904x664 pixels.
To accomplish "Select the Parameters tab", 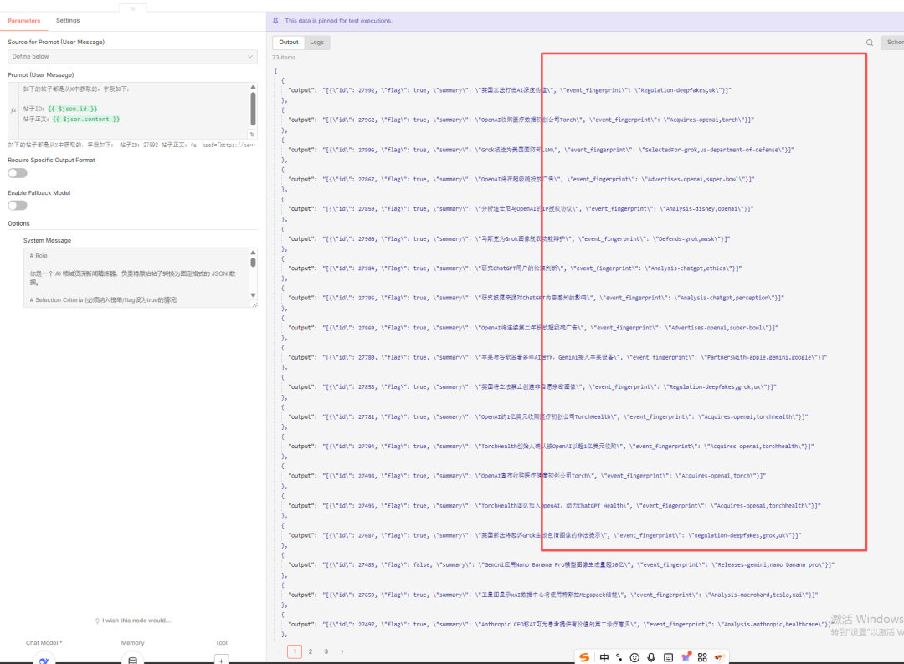I will pyautogui.click(x=23, y=20).
